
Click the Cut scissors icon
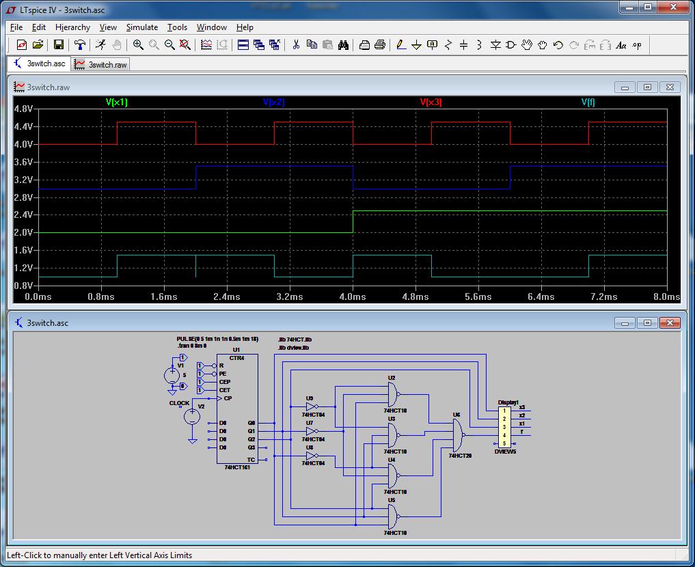pyautogui.click(x=296, y=44)
